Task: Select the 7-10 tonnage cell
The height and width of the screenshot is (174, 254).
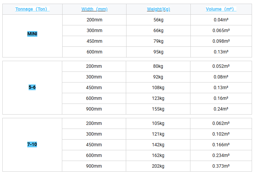Action: tap(32, 145)
